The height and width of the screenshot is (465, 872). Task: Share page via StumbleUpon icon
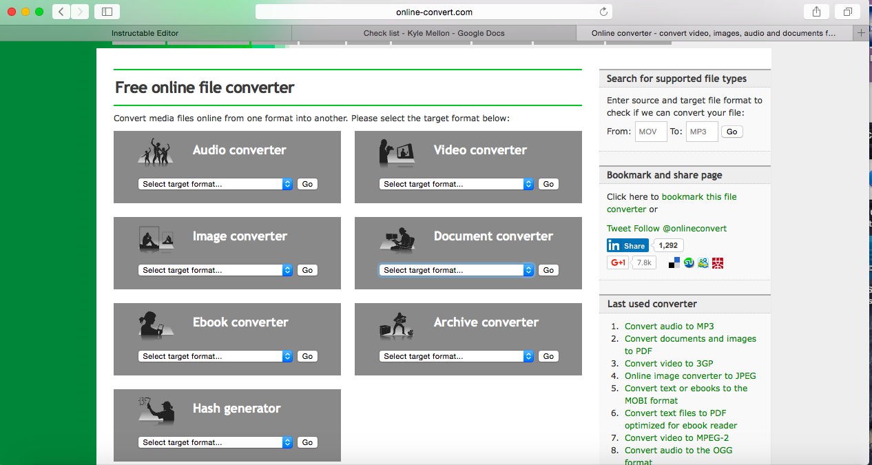coord(689,262)
